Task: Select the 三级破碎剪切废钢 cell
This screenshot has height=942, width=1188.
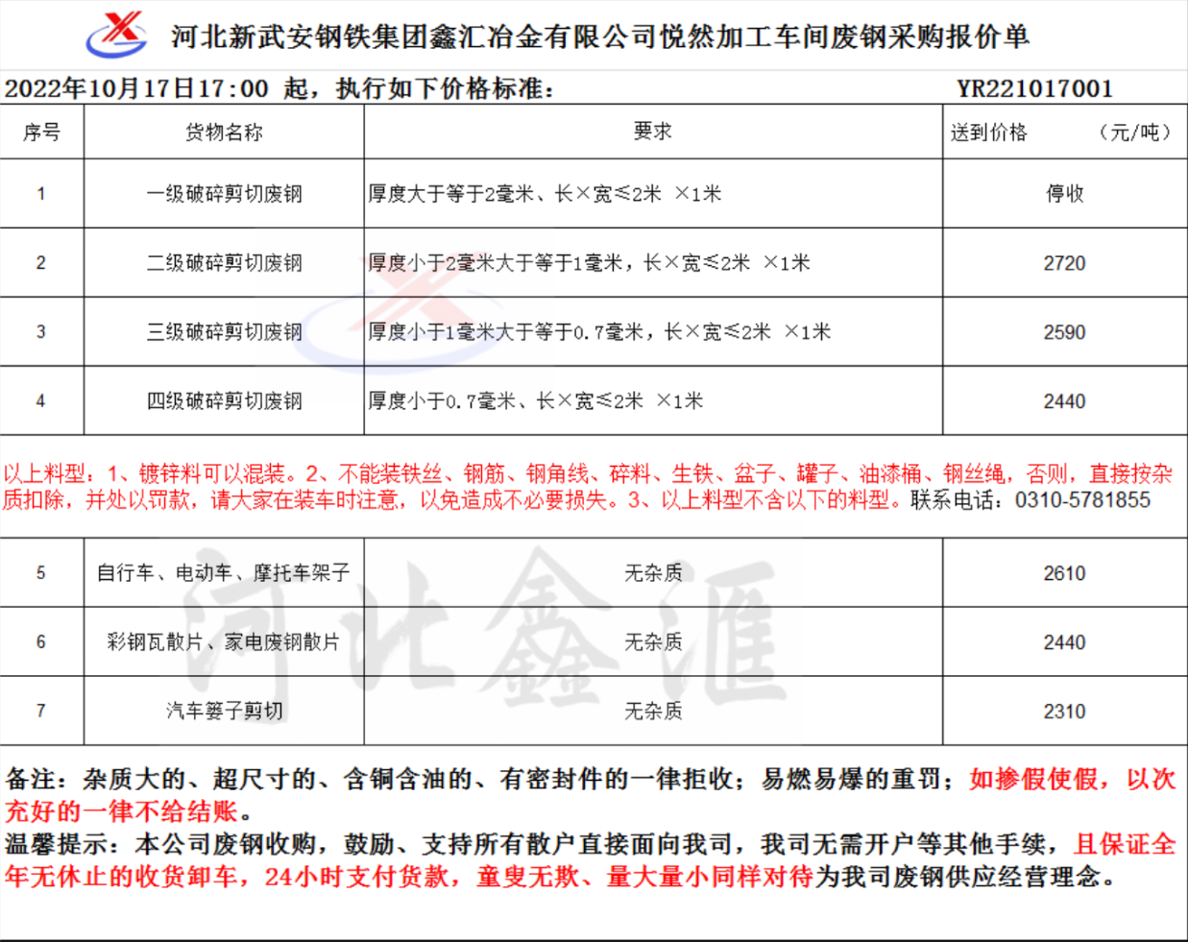Action: point(224,332)
